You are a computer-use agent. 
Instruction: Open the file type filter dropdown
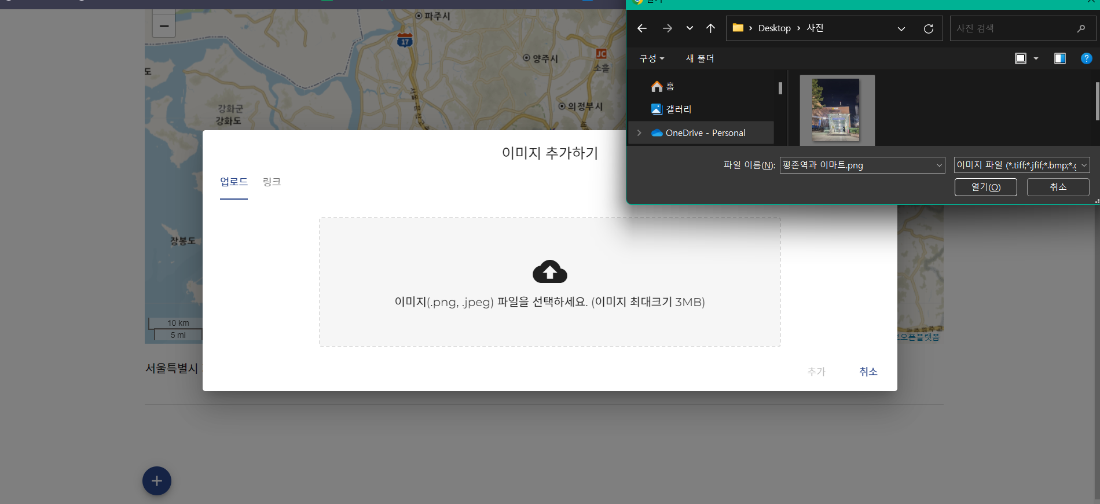pyautogui.click(x=1022, y=165)
